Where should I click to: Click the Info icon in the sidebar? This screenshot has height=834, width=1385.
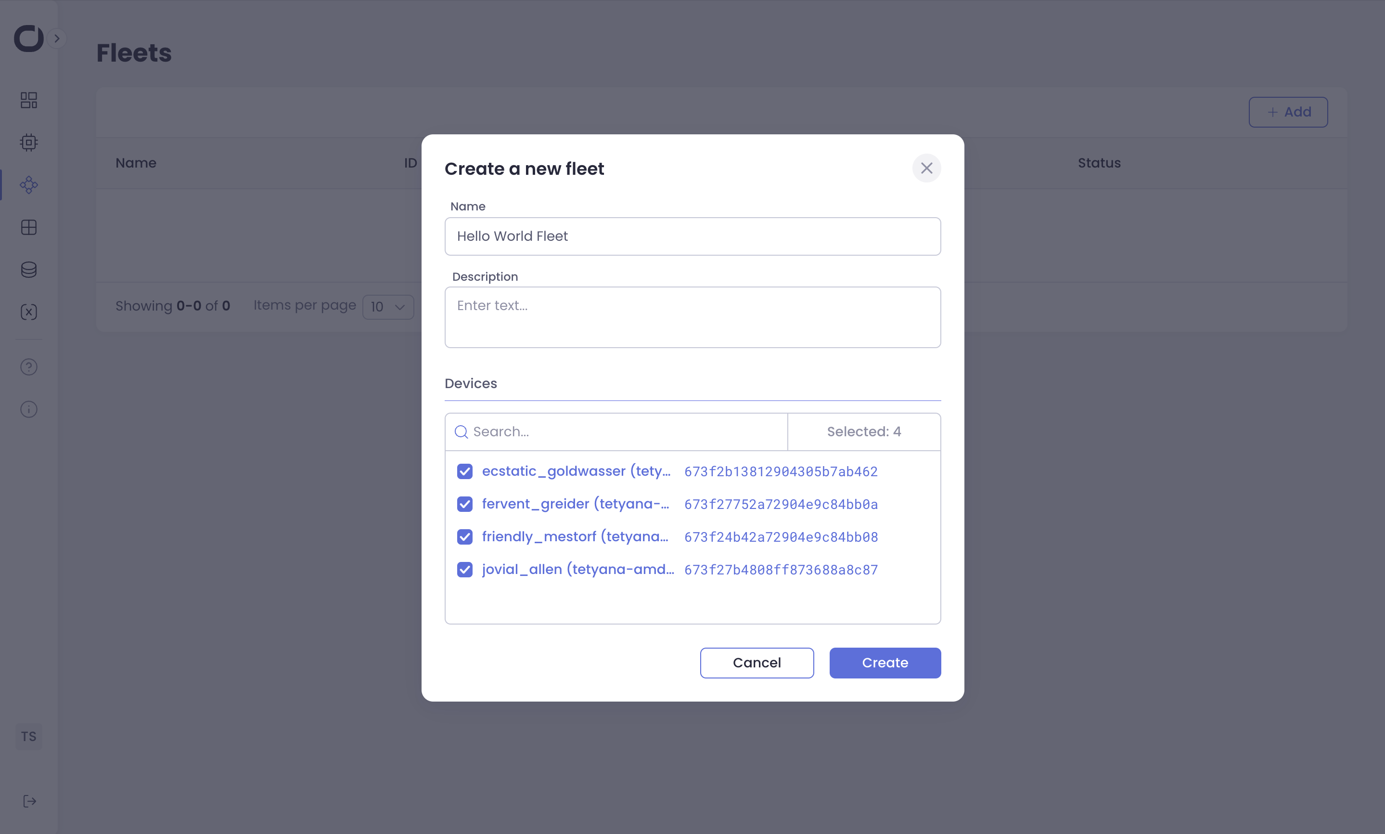(x=28, y=409)
